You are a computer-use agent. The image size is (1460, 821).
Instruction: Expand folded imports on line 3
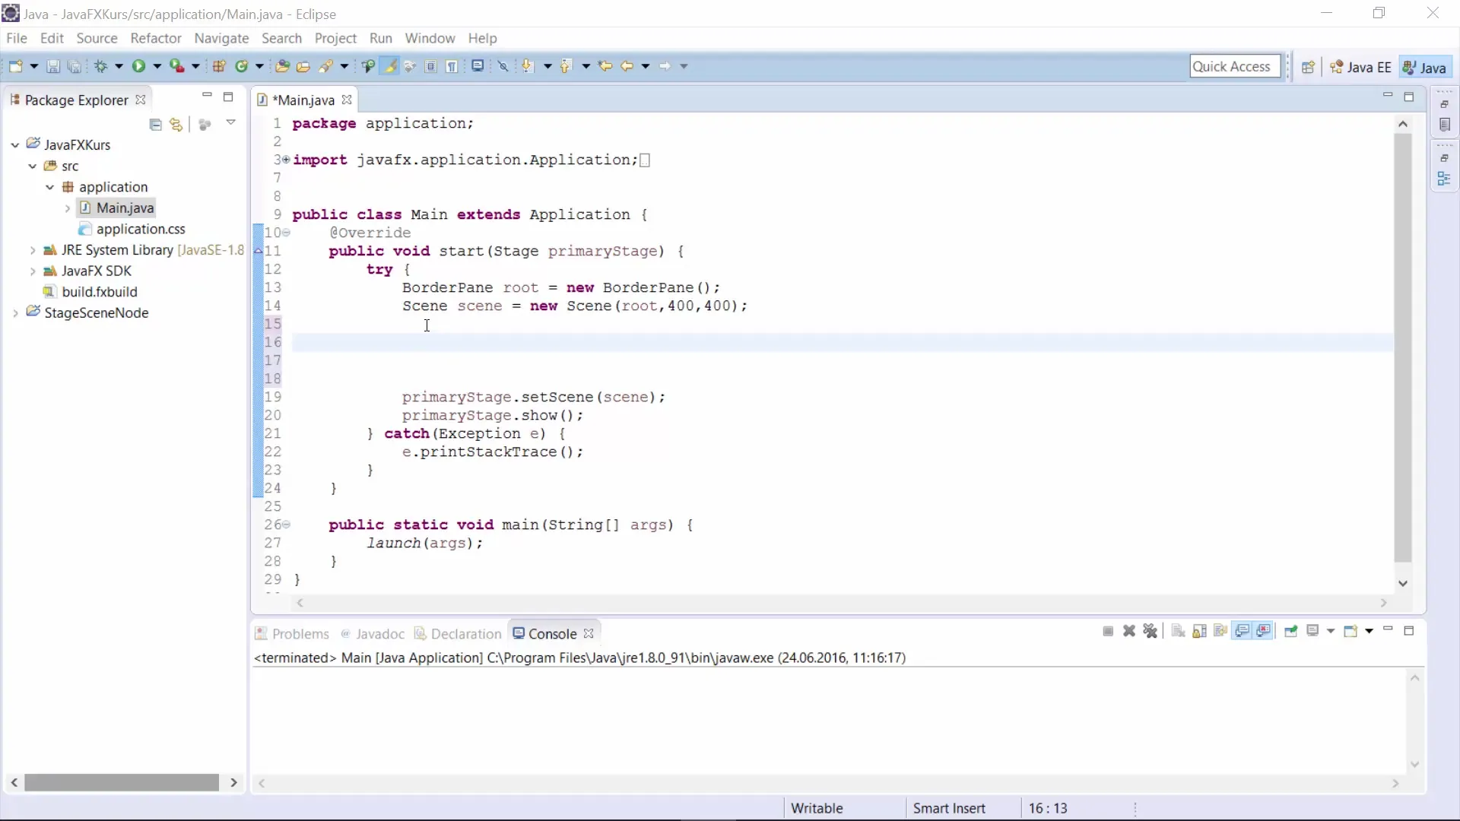click(x=286, y=160)
